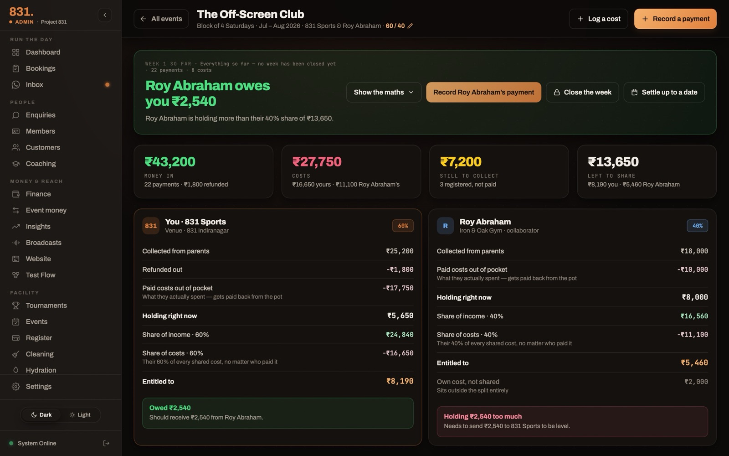
Task: Click the ₹27,750 Costs card
Action: point(351,171)
